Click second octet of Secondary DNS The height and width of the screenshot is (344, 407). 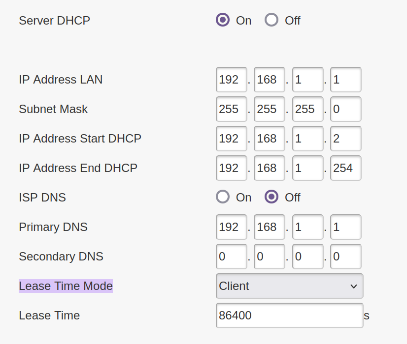pyautogui.click(x=270, y=257)
